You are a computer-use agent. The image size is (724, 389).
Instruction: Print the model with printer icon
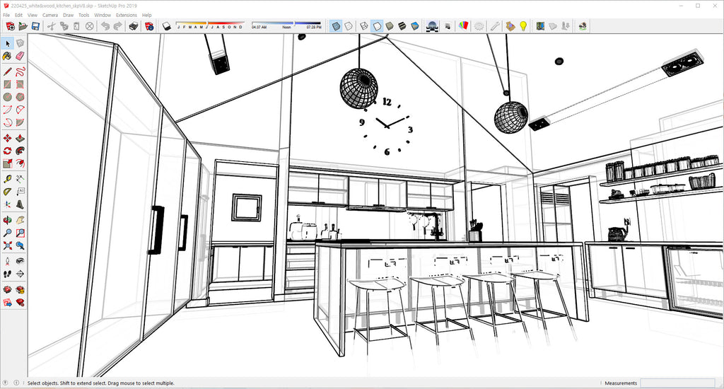134,26
